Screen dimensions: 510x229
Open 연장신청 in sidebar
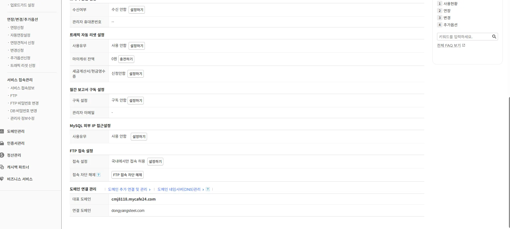[17, 27]
